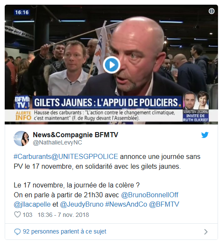This screenshot has height=245, width=224.
Task: Open the #NewsAndCo hashtag
Action: click(x=126, y=205)
